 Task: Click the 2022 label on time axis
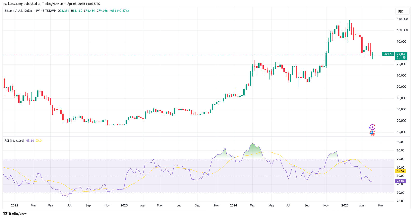click(14, 205)
